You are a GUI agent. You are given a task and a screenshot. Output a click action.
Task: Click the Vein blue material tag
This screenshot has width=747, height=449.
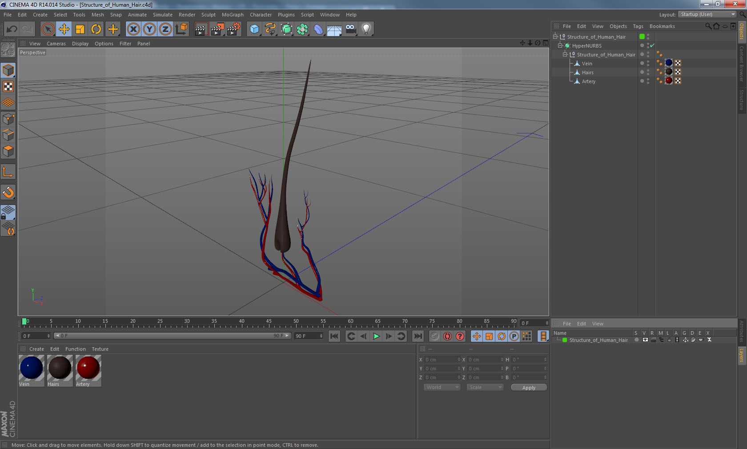[x=669, y=63]
